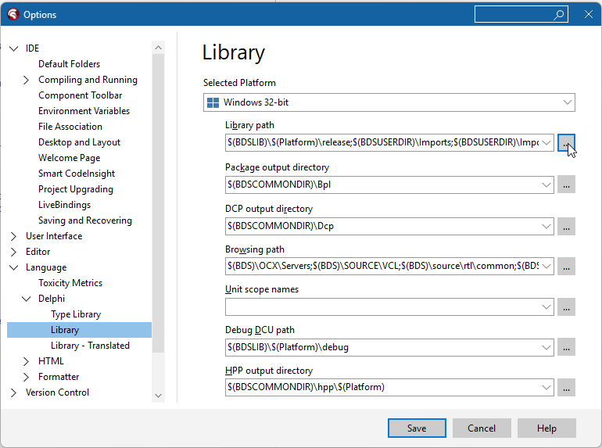This screenshot has height=448, width=602.
Task: Select LiveBindings page
Action: [x=64, y=205]
